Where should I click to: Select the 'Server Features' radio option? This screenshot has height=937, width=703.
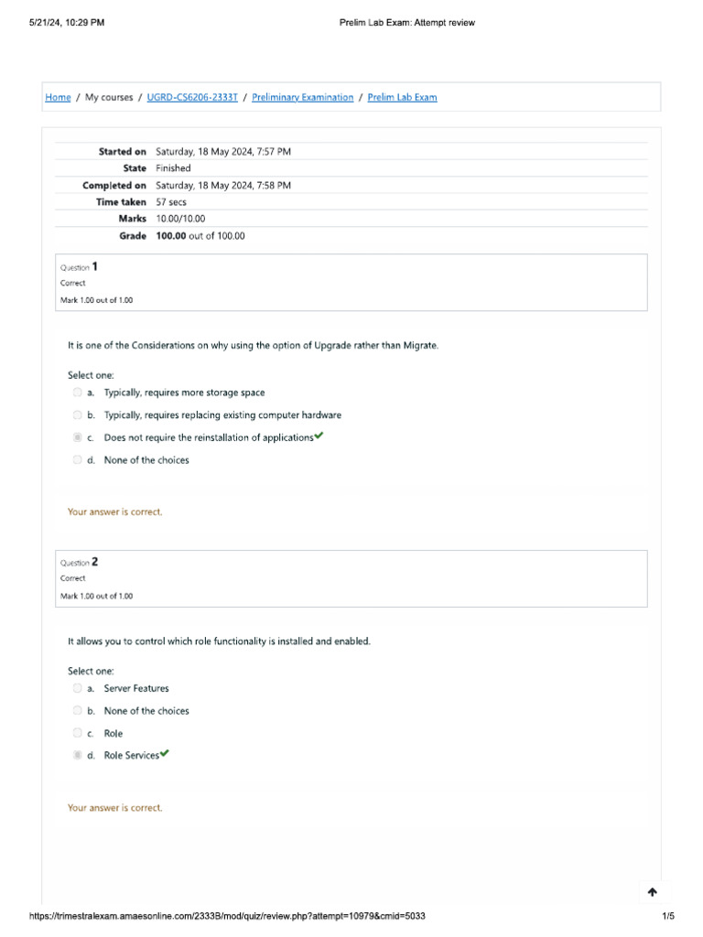pos(78,688)
